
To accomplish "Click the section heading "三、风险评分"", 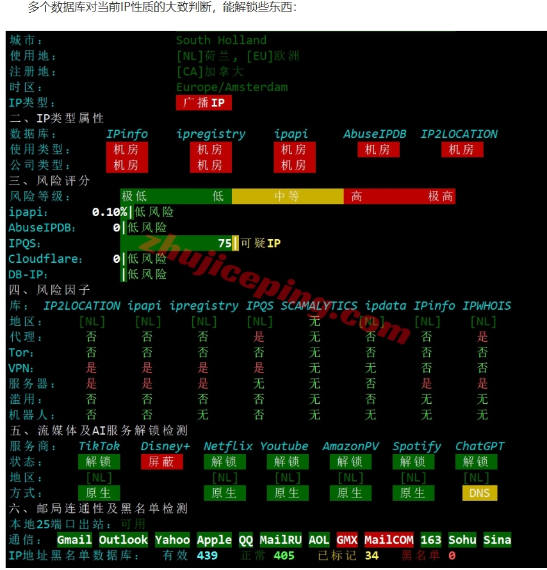I will coord(50,181).
